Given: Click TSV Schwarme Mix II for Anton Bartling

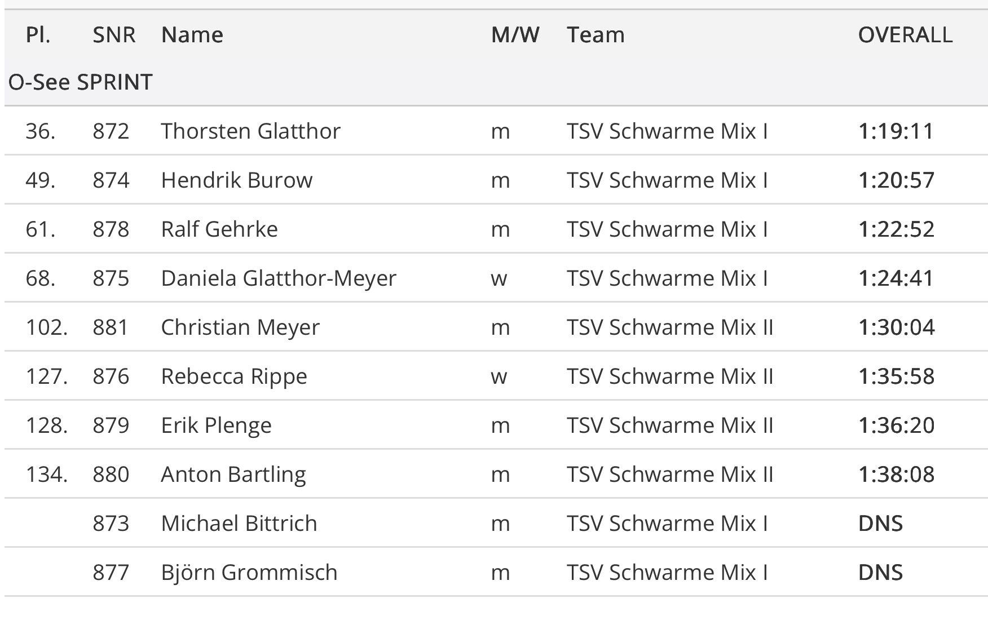Looking at the screenshot, I should tap(670, 475).
